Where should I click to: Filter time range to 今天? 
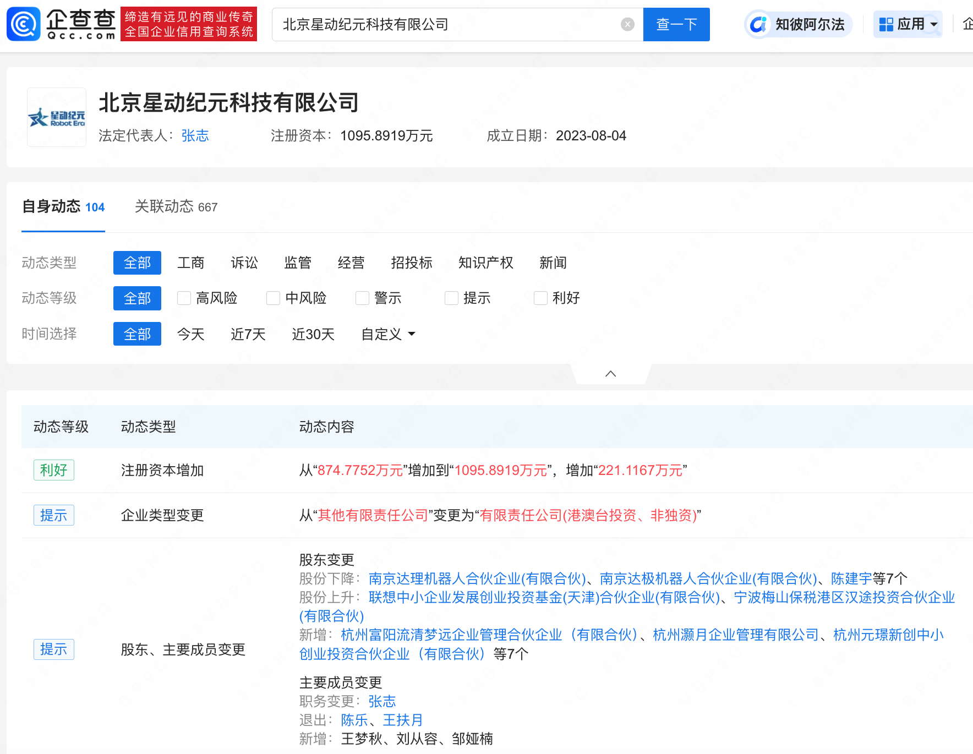click(191, 334)
